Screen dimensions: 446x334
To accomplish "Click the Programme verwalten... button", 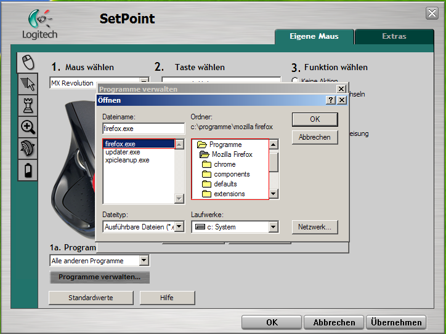I will [100, 277].
